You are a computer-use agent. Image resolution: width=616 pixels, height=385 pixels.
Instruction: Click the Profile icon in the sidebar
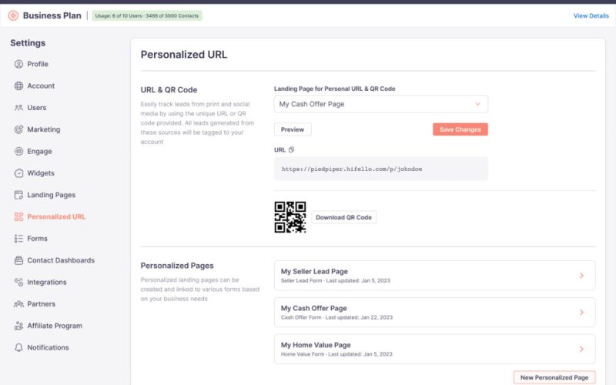[18, 64]
